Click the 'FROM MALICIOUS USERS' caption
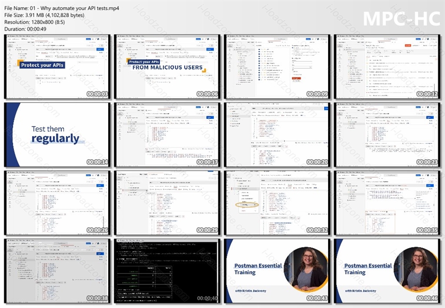The width and height of the screenshot is (445, 308). pos(168,67)
